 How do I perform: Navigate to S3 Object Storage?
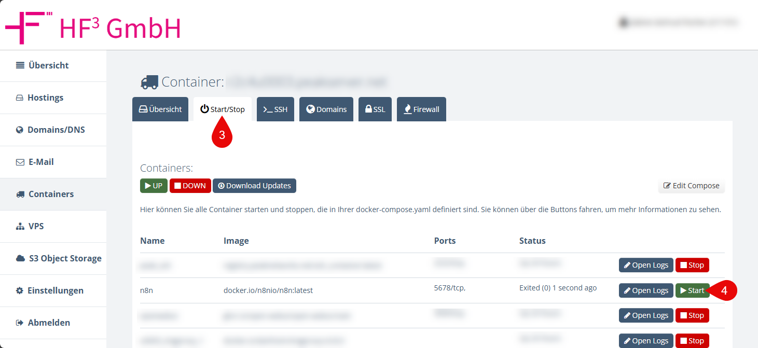[x=65, y=258]
